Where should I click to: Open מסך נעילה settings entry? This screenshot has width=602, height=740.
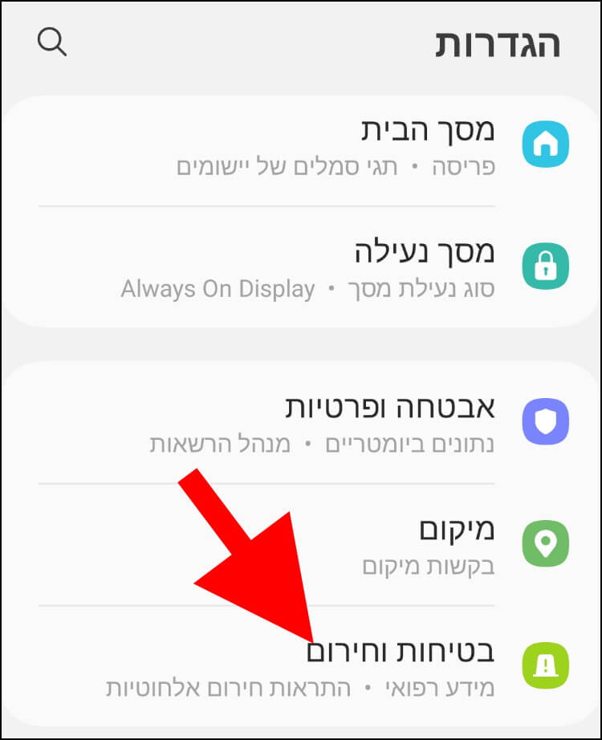coord(301,268)
